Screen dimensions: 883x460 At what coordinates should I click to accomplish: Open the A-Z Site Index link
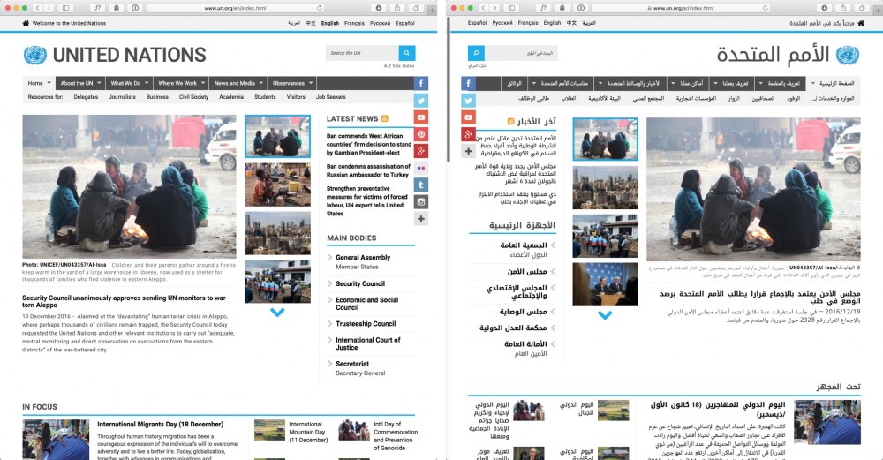[x=399, y=66]
